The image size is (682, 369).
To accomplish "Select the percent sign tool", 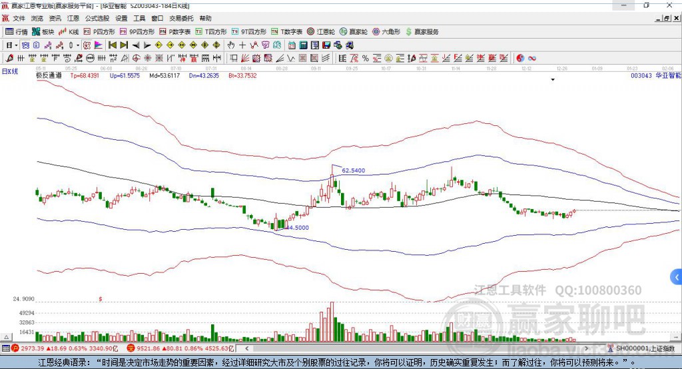I will click(x=366, y=58).
